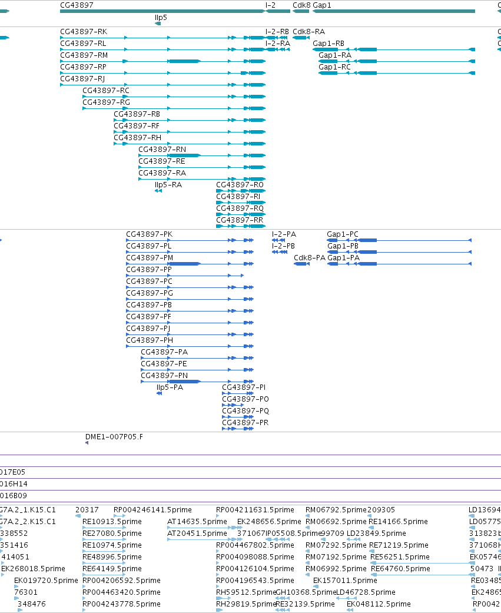Select the CG43897 gene bar
The image size is (501, 613).
[x=162, y=11]
